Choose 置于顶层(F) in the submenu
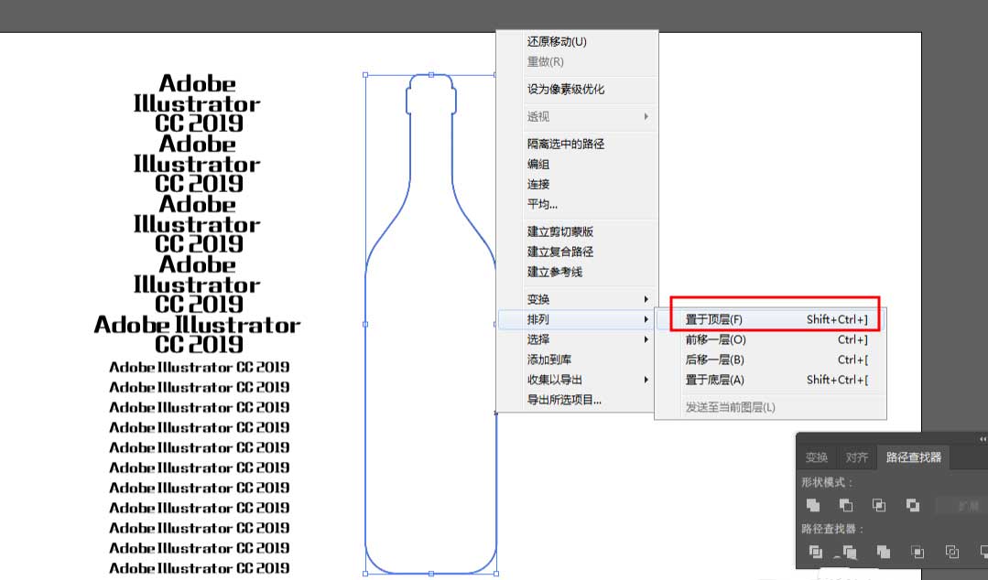 [x=771, y=319]
